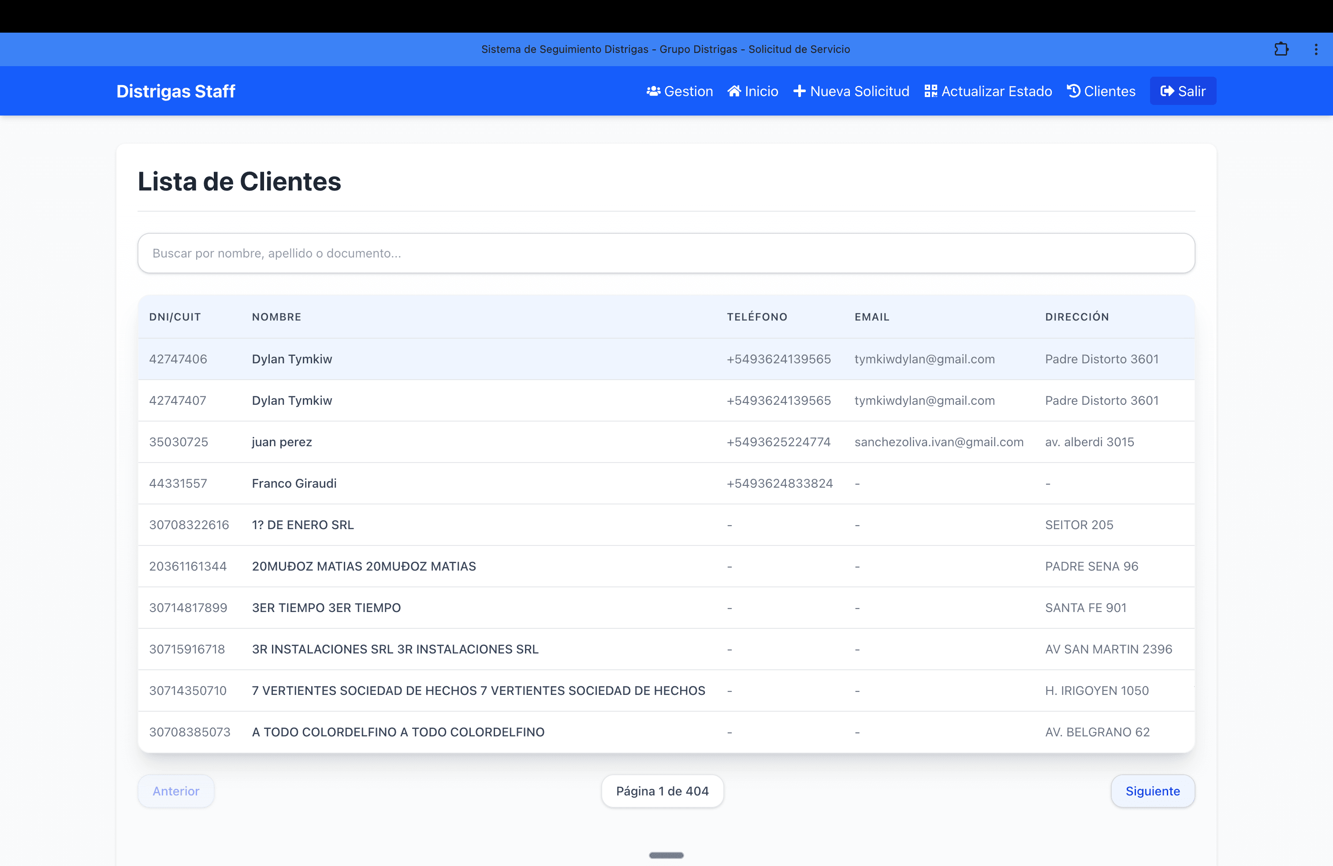This screenshot has width=1333, height=866.
Task: Click the DIRECCIÓN column header
Action: pyautogui.click(x=1077, y=317)
